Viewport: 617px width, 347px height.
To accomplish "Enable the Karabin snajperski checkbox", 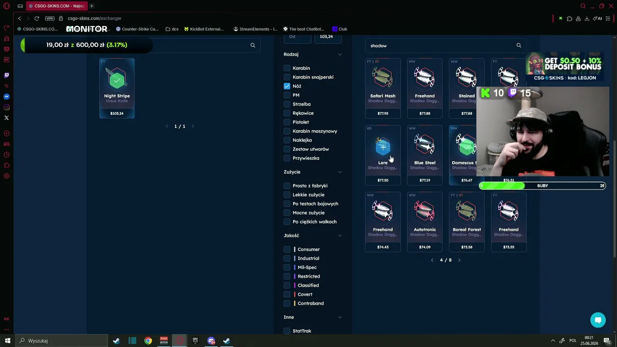I will (287, 77).
